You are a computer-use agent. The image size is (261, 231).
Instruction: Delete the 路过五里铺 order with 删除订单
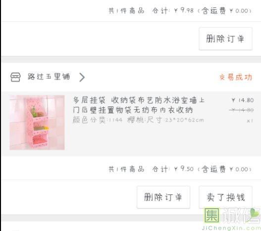point(163,197)
